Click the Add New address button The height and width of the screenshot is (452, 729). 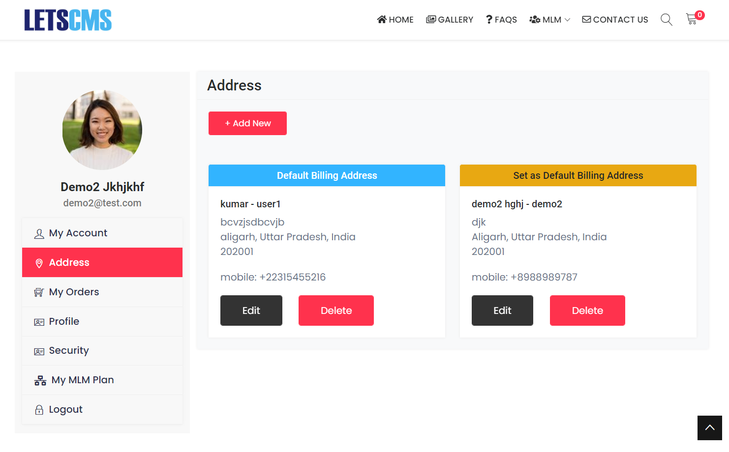coord(247,123)
